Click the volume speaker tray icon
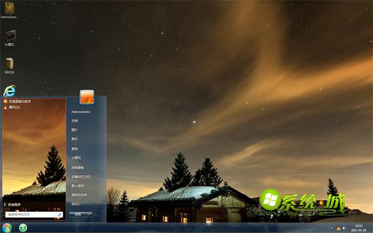The image size is (373, 233). pos(344,228)
